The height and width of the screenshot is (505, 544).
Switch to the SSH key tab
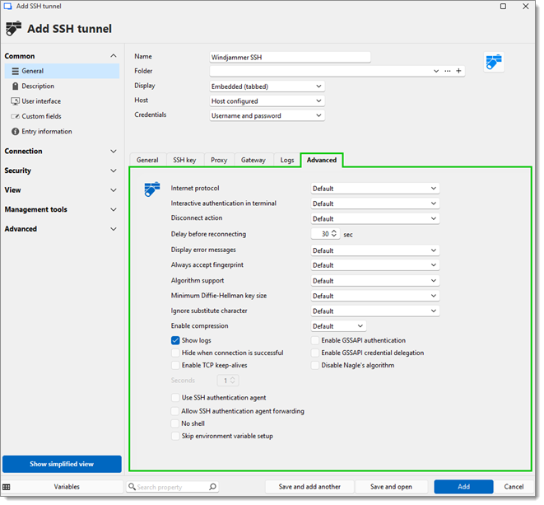184,160
